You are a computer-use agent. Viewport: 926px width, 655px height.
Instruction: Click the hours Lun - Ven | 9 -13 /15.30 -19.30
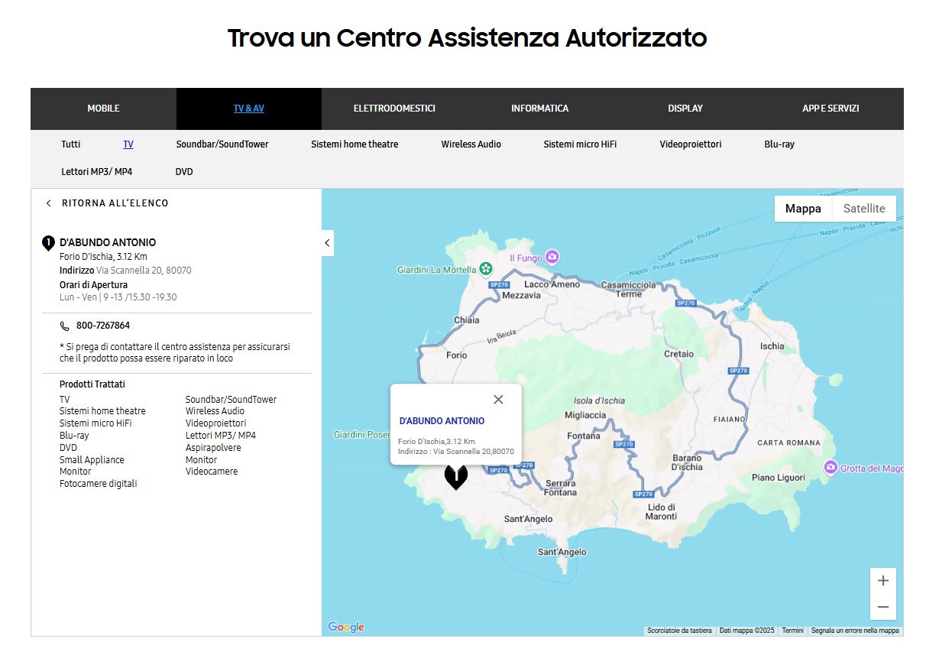tap(118, 297)
